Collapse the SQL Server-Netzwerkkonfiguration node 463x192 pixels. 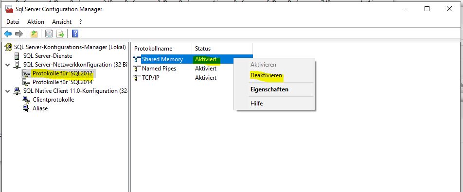pos(8,65)
